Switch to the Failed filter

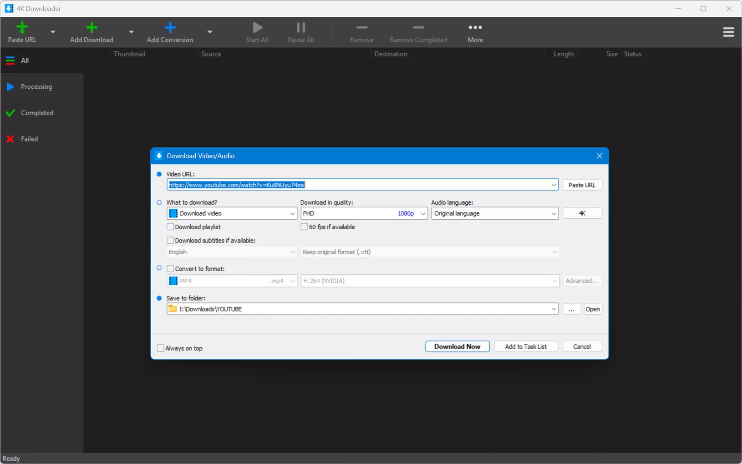[x=41, y=139]
